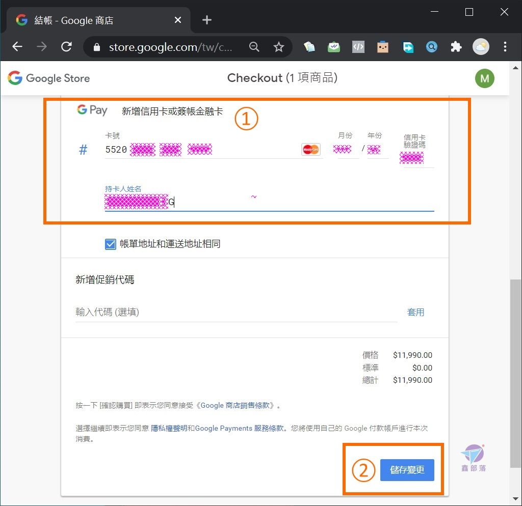The image size is (522, 506).
Task: Click the 總計 $11,990.00 amount
Action: tap(412, 380)
